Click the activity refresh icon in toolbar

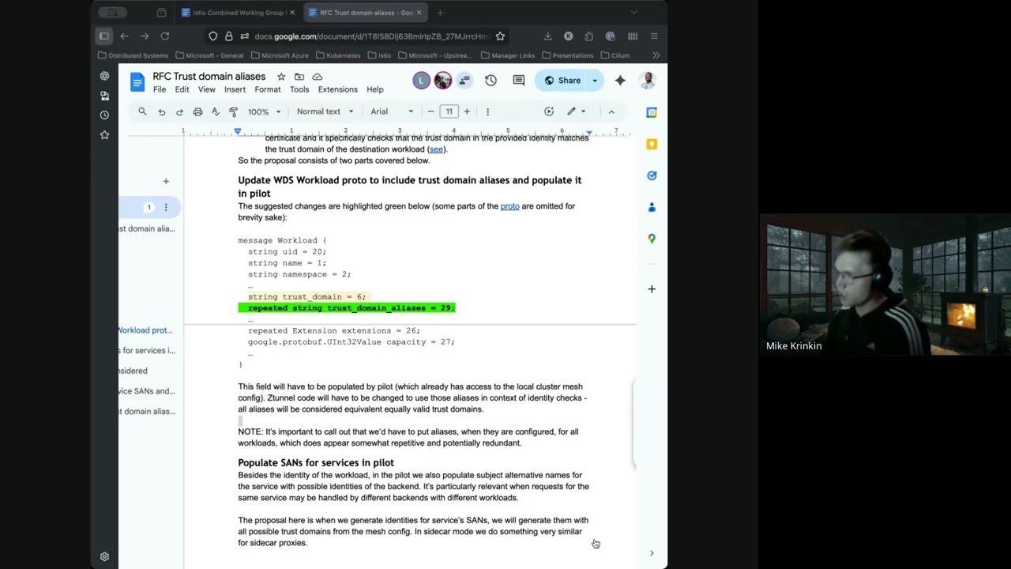[x=549, y=111]
